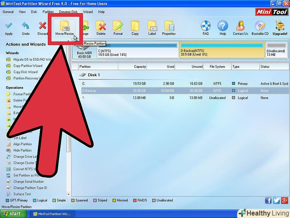Select the C: NTFS partition block in disk map
Screen dimensions: 290x218
[137, 50]
